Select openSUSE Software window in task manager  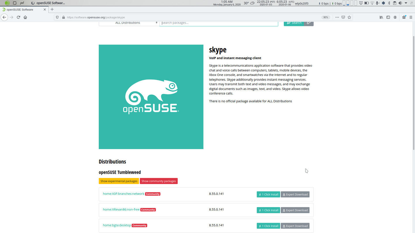[48, 3]
